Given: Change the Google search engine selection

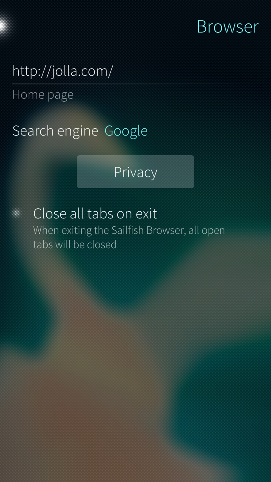Looking at the screenshot, I should point(126,131).
